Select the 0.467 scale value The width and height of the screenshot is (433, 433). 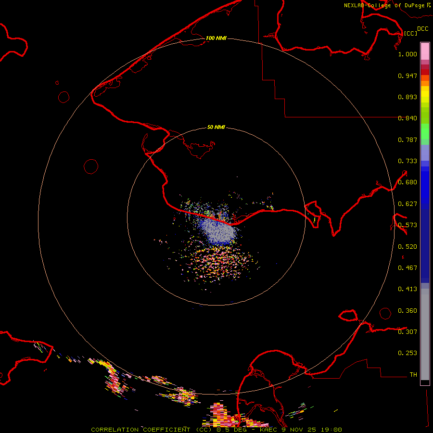pyautogui.click(x=408, y=268)
